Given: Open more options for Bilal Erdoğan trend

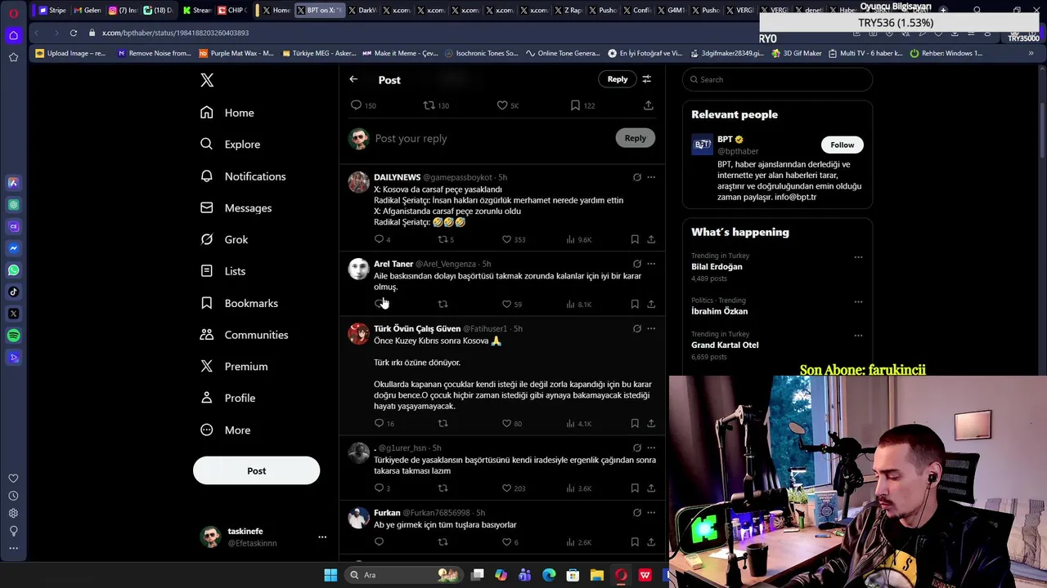Looking at the screenshot, I should (x=858, y=257).
